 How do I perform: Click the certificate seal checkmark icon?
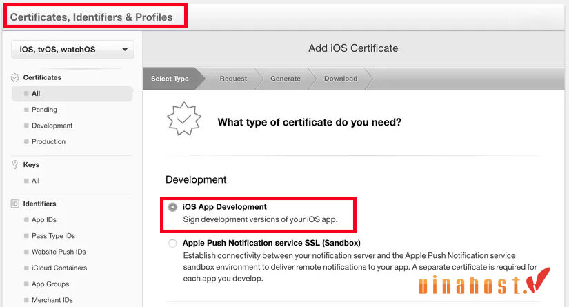coord(184,119)
